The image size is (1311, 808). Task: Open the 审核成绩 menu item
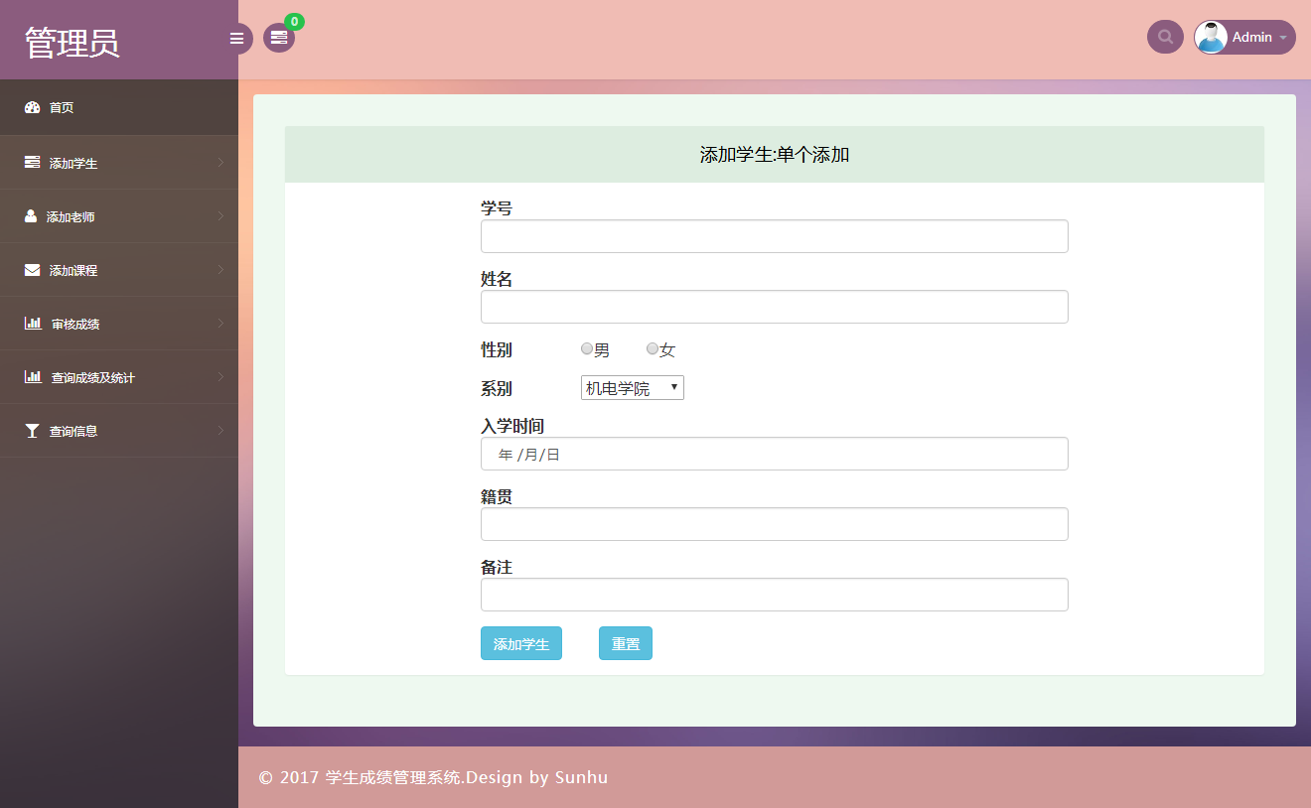pos(119,324)
